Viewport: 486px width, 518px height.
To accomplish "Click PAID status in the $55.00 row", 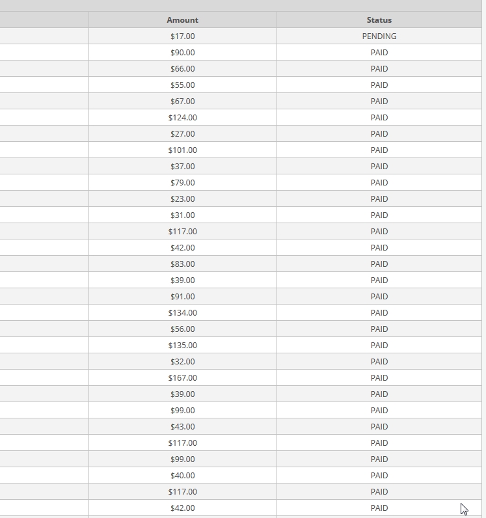I will click(x=379, y=85).
